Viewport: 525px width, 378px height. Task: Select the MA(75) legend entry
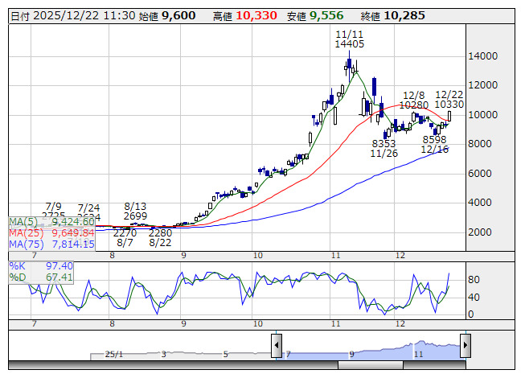click(x=51, y=244)
